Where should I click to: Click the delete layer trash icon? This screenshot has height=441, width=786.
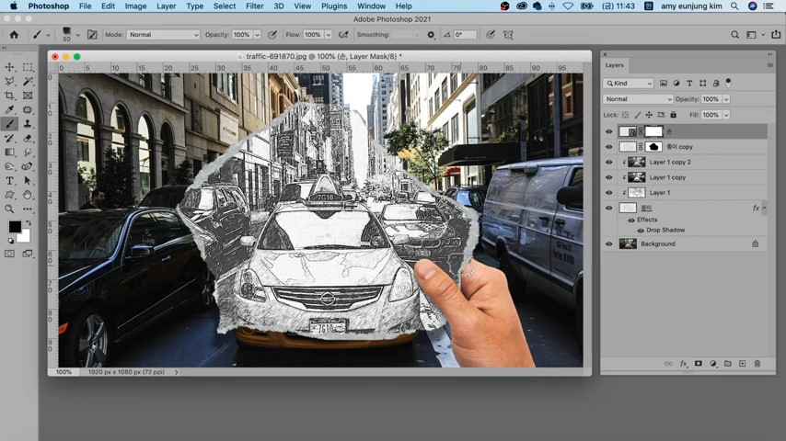(757, 364)
